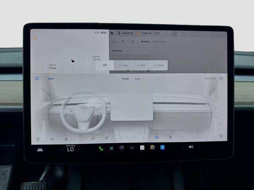This screenshot has width=254, height=190.
Task: Open the media equalizer settings icon
Action: click(x=133, y=42)
